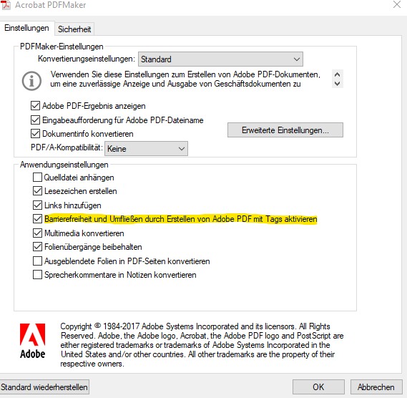Close the Acrobat PDFMaker dialog
This screenshot has height=398, width=407.
click(x=397, y=4)
